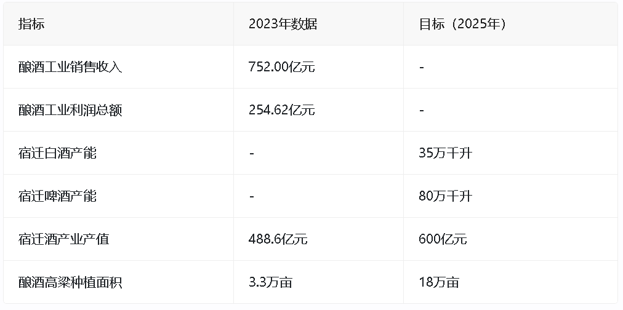Click the empty target dash for 酿酒工业销售收入
Image resolution: width=623 pixels, height=310 pixels.
(x=421, y=67)
